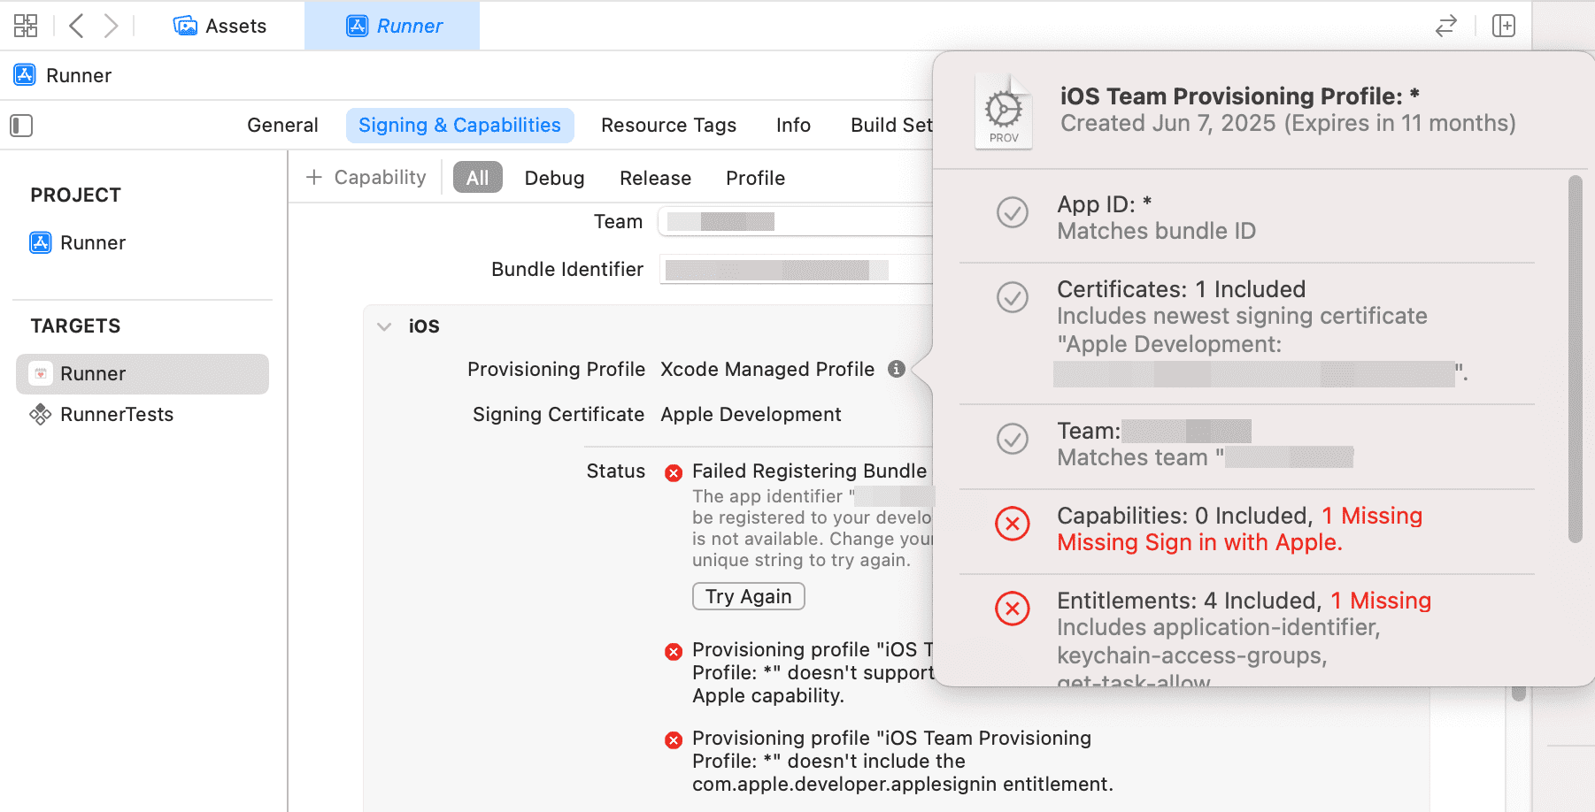Viewport: 1595px width, 812px height.
Task: Go back with the left chevron
Action: pos(77,26)
